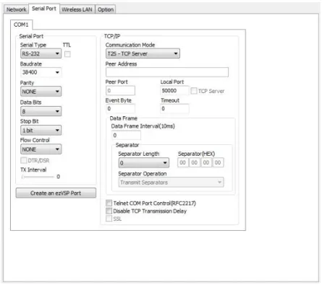Open the Communication Mode dropdown
Screen dimensions: 322x285
pyautogui.click(x=143, y=53)
